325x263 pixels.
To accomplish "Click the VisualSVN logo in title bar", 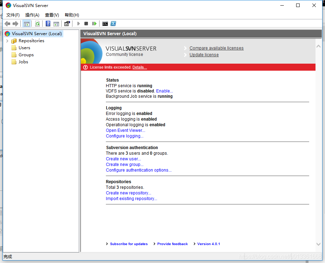I will (x=8, y=5).
